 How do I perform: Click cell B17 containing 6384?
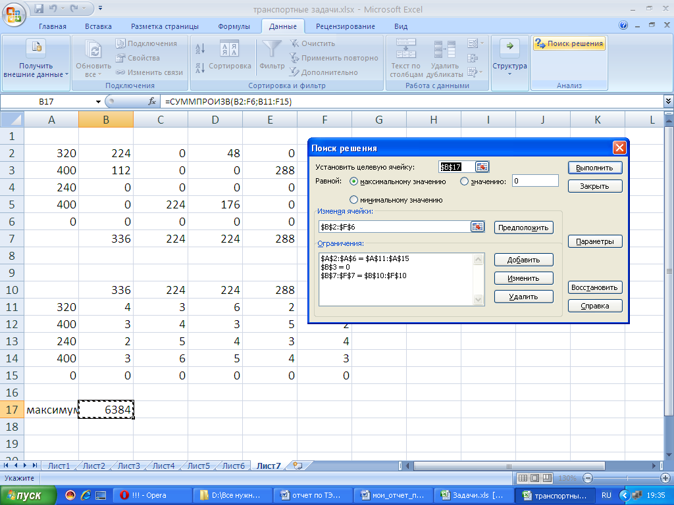106,410
